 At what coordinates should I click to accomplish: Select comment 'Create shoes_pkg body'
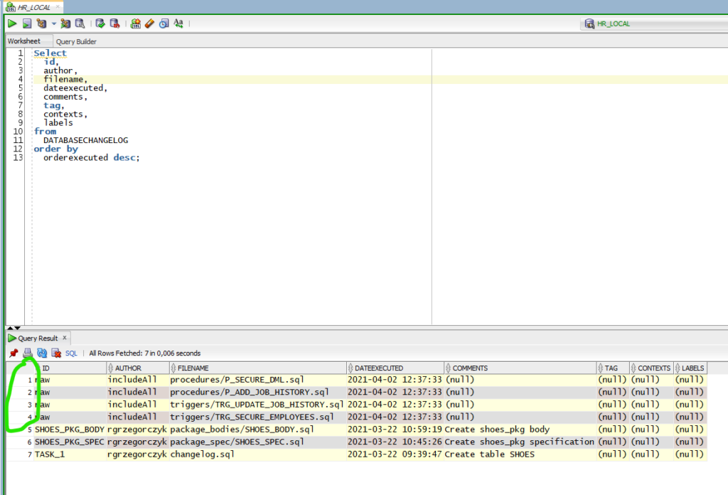(x=520, y=430)
